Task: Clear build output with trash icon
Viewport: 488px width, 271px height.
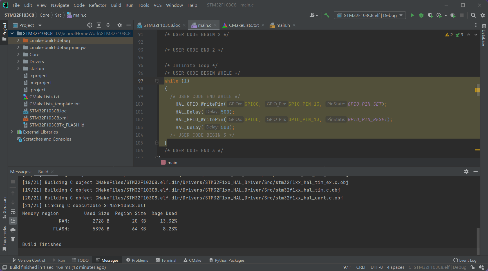Action: tap(13, 239)
